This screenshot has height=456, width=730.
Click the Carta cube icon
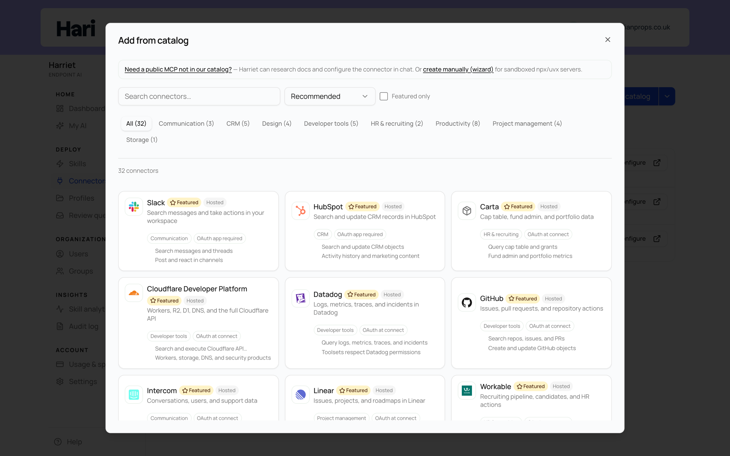click(467, 211)
